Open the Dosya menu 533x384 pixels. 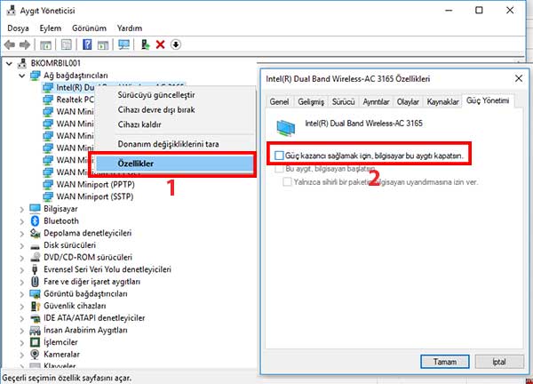pos(18,28)
